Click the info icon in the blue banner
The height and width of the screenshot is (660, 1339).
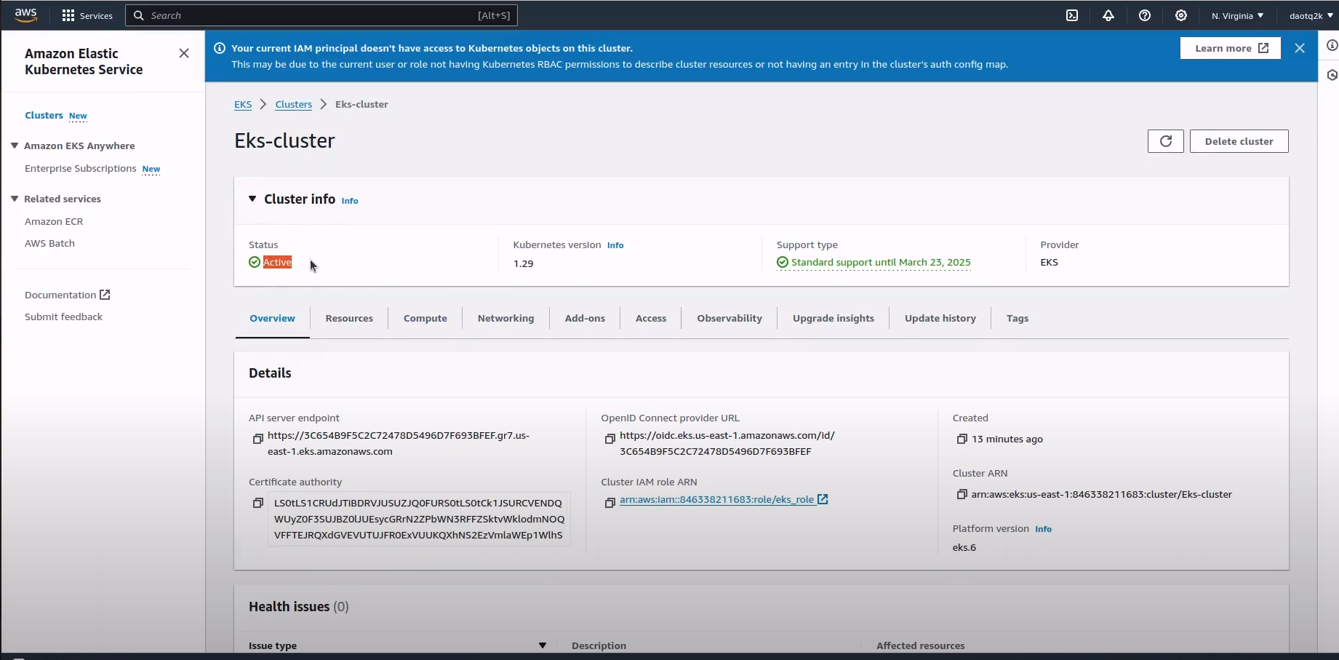point(220,48)
